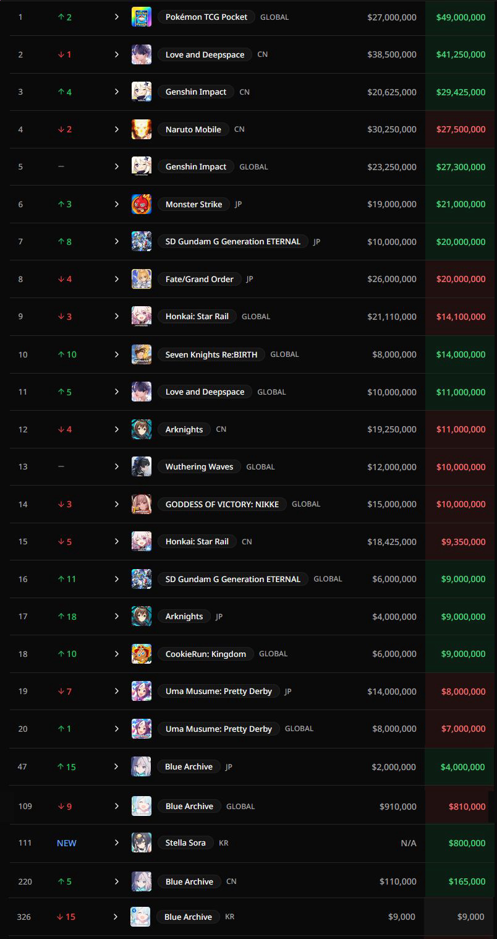This screenshot has width=497, height=939.
Task: Click the SD Gundam G Generation ETERNAL JP icon
Action: click(x=142, y=241)
